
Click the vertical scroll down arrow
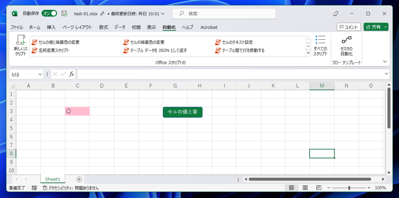pos(389,173)
